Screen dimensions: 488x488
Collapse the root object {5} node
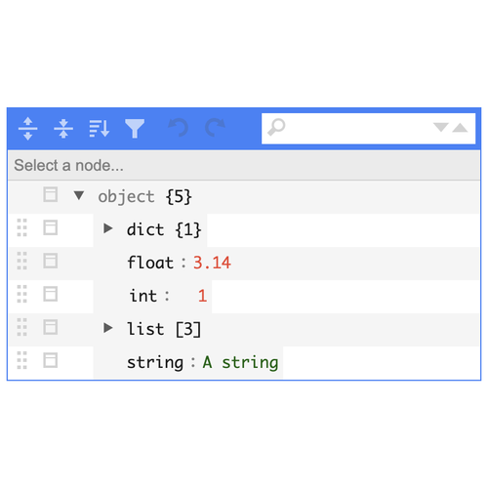point(79,195)
